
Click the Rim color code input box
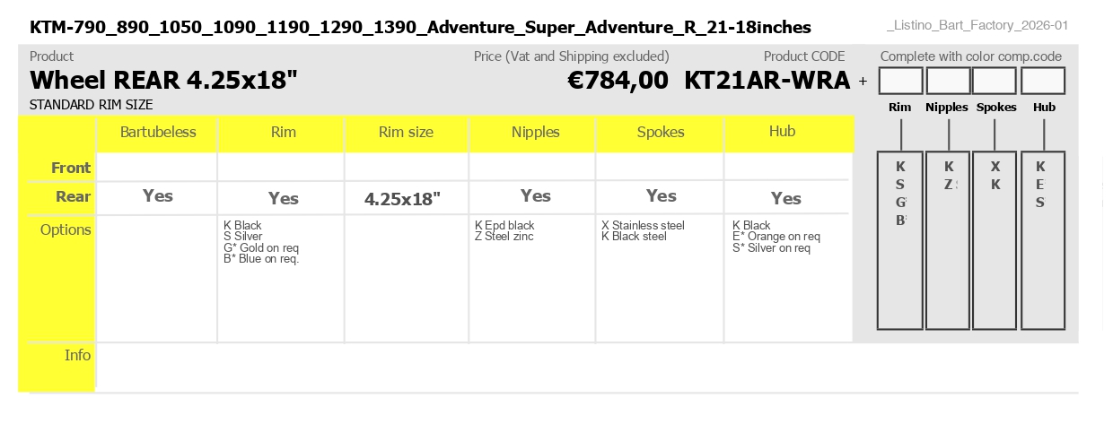click(900, 81)
